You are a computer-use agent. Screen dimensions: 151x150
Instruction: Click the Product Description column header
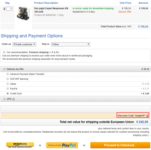[46, 3]
